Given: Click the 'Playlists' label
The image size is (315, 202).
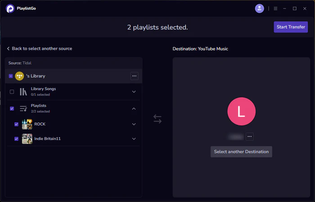Looking at the screenshot, I should click(x=39, y=105).
